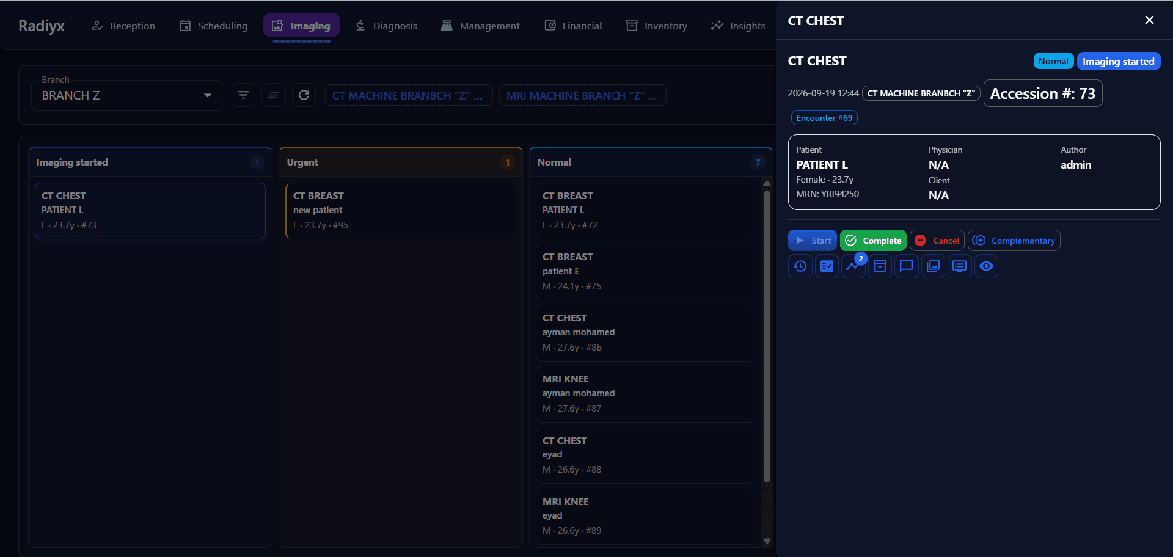Click the Accession #: 73 badge
The image size is (1173, 557).
click(x=1043, y=93)
